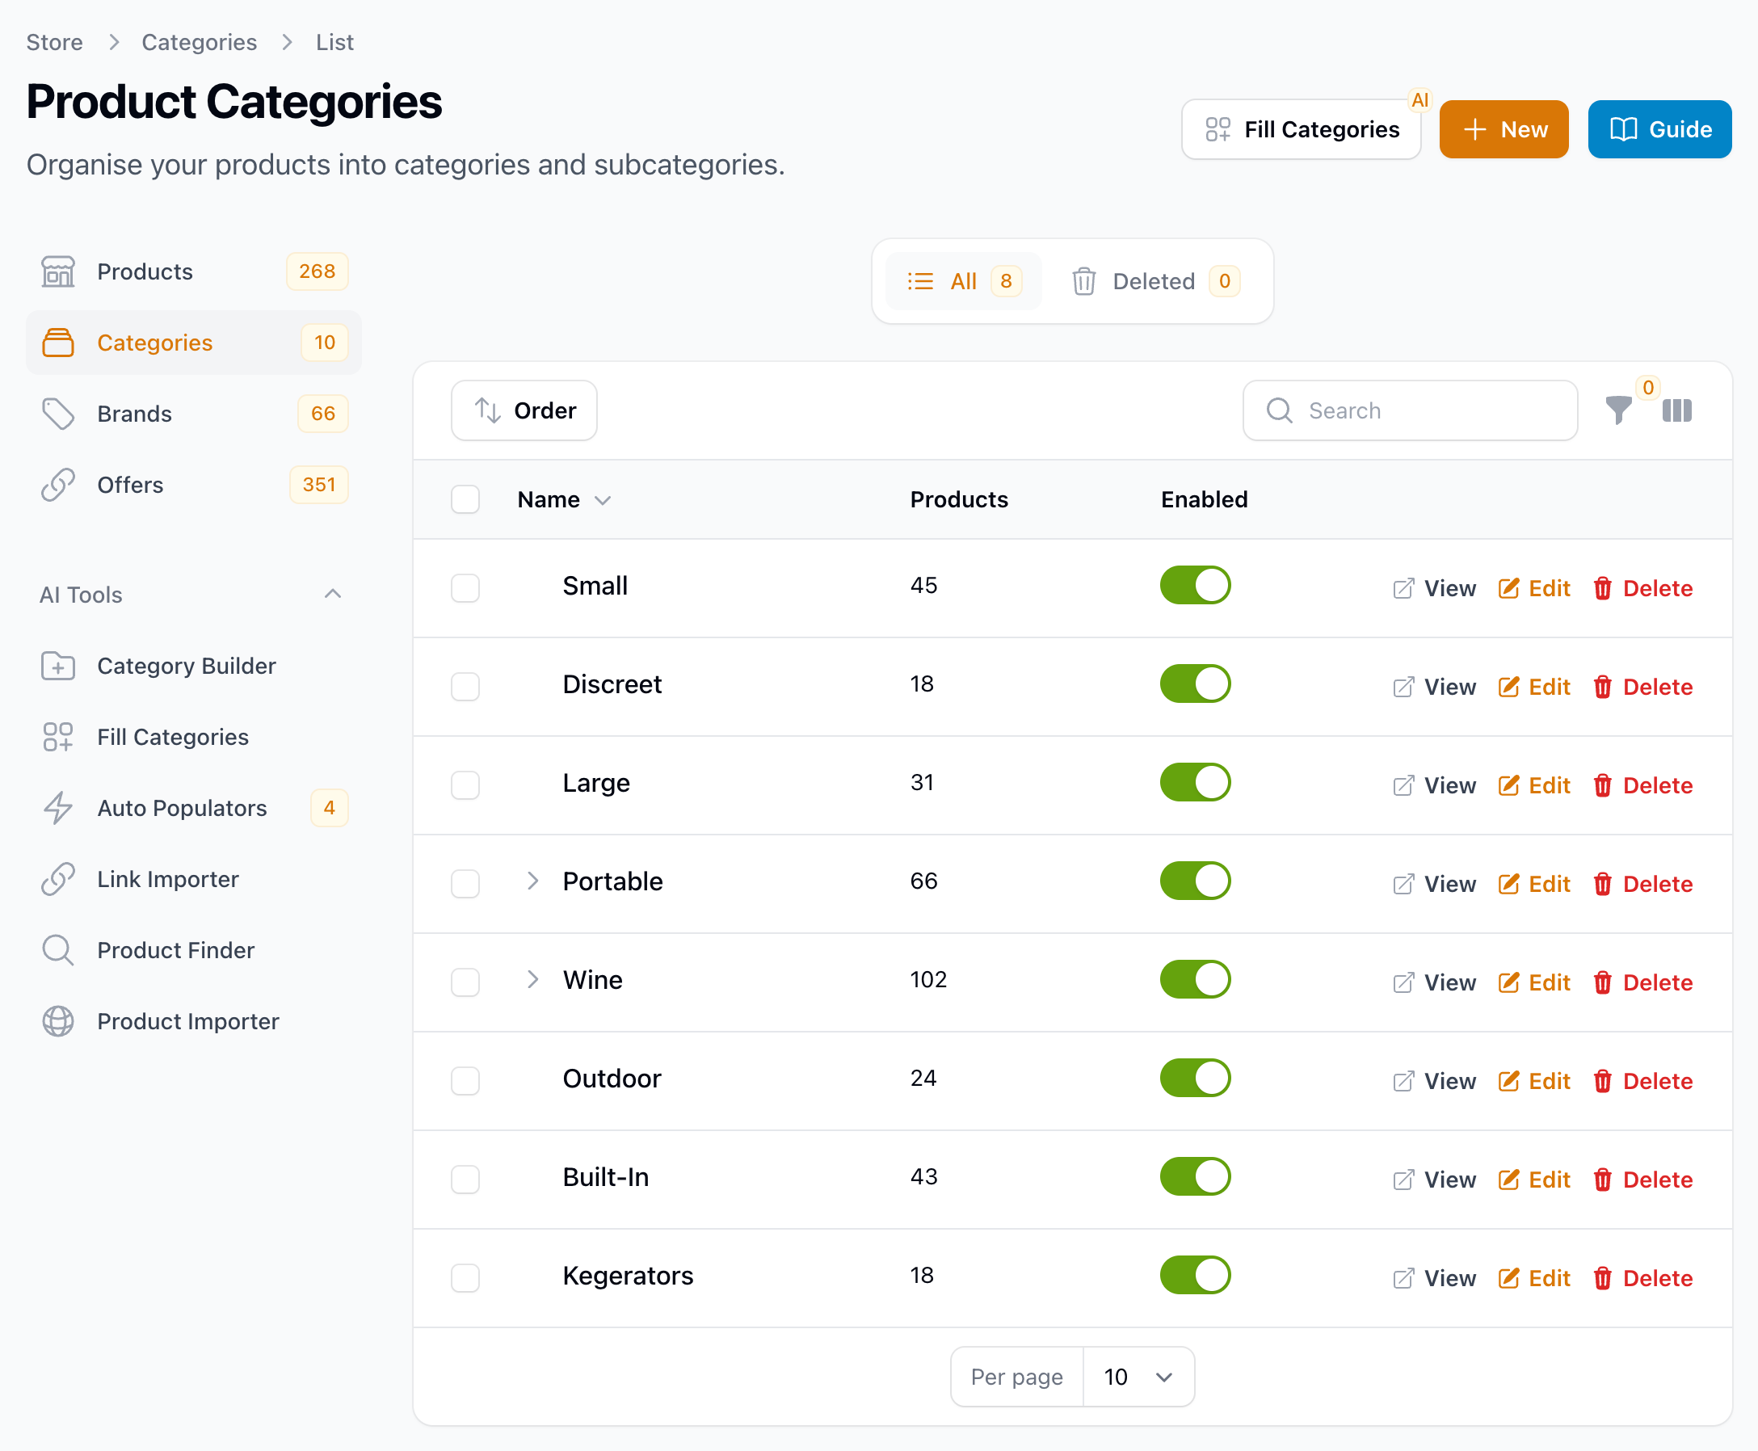Screen dimensions: 1758x1451
Task: Check the Portable row checkbox
Action: (x=465, y=884)
